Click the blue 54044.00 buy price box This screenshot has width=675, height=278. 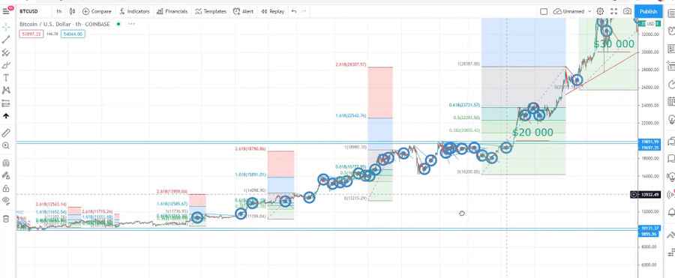point(73,34)
